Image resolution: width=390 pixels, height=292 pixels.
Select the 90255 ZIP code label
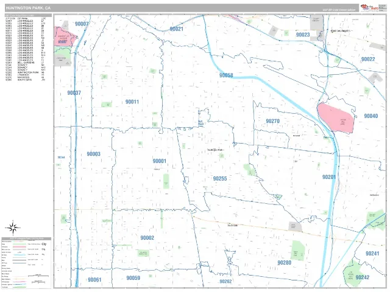coord(220,178)
